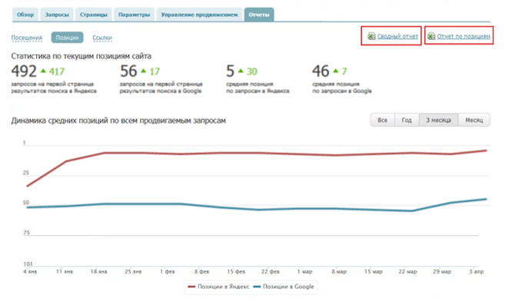Open the Параметры tab

(135, 15)
